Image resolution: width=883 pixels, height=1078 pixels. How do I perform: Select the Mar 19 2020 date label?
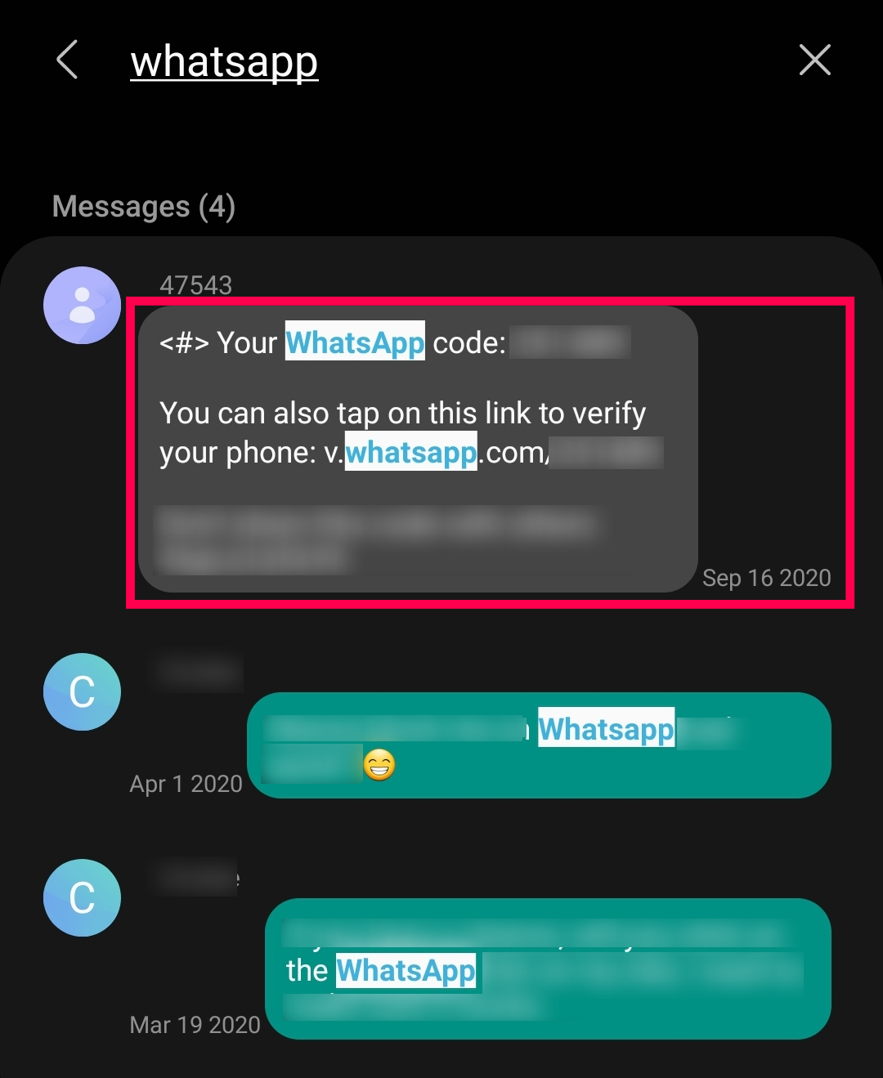(x=195, y=1025)
